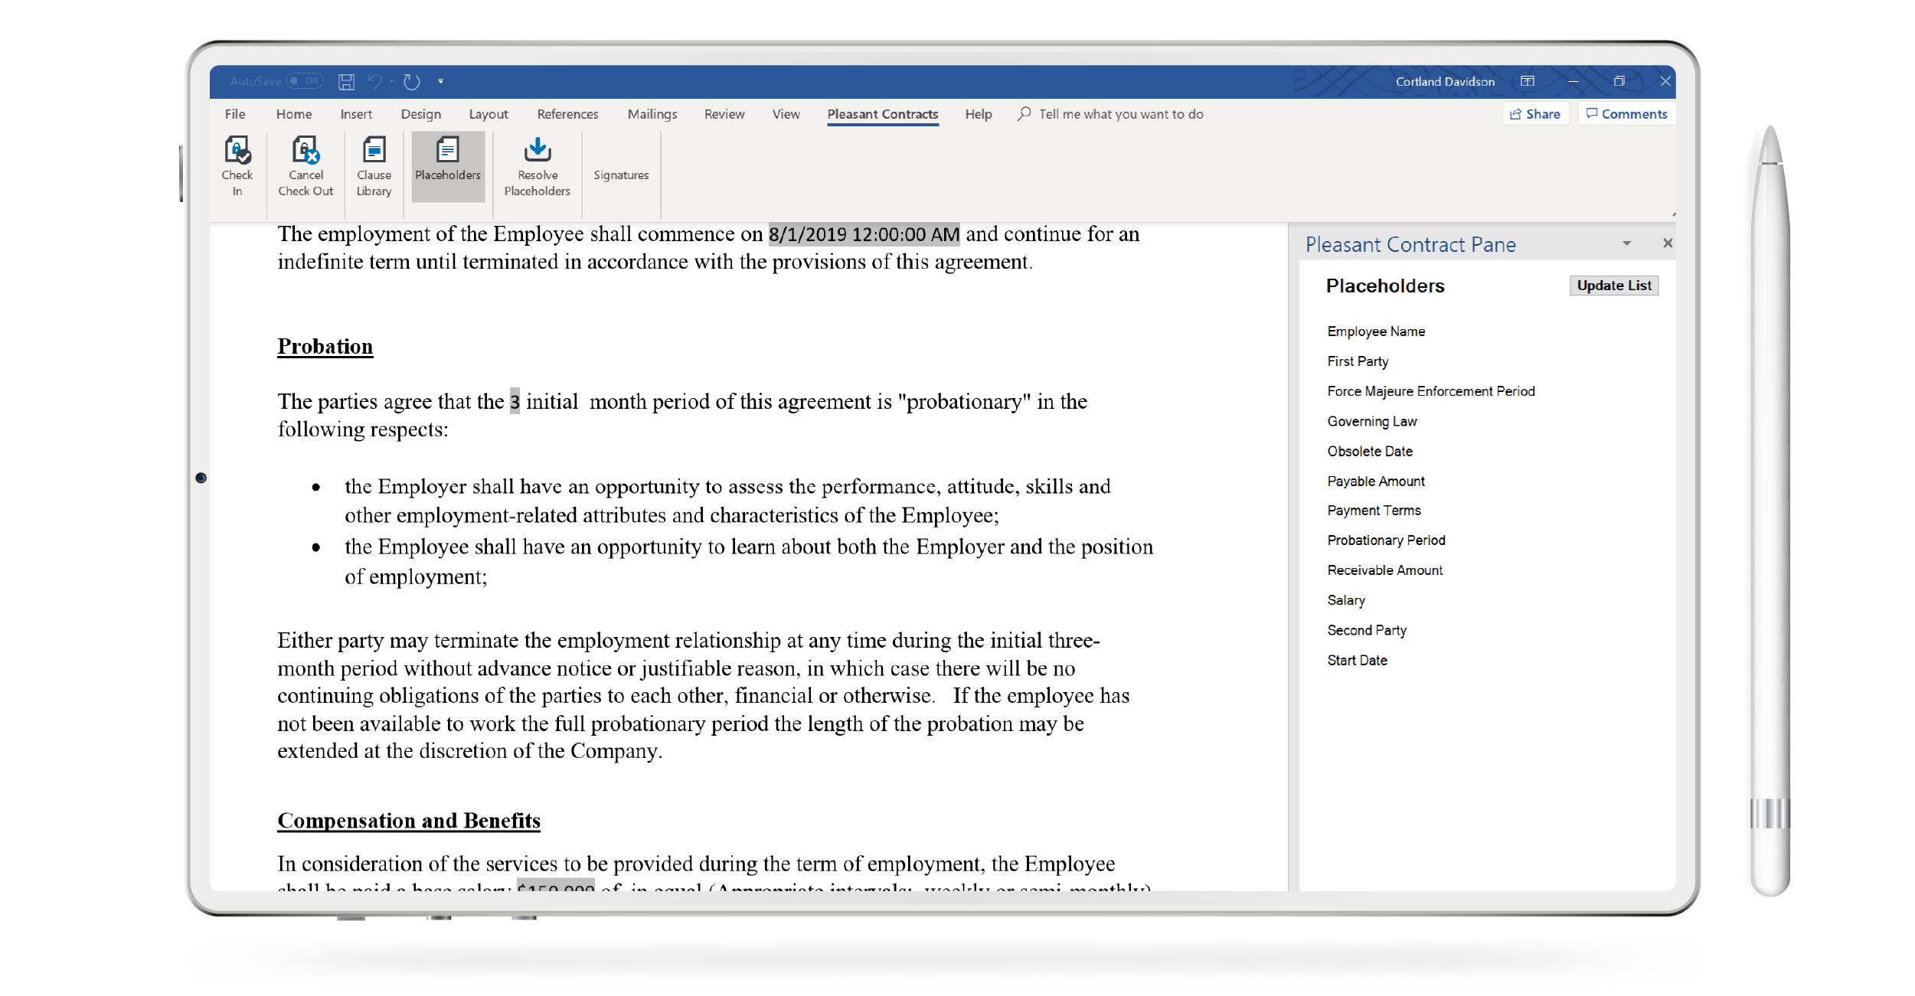Close the Pleasant Contract Pane

pyautogui.click(x=1667, y=243)
